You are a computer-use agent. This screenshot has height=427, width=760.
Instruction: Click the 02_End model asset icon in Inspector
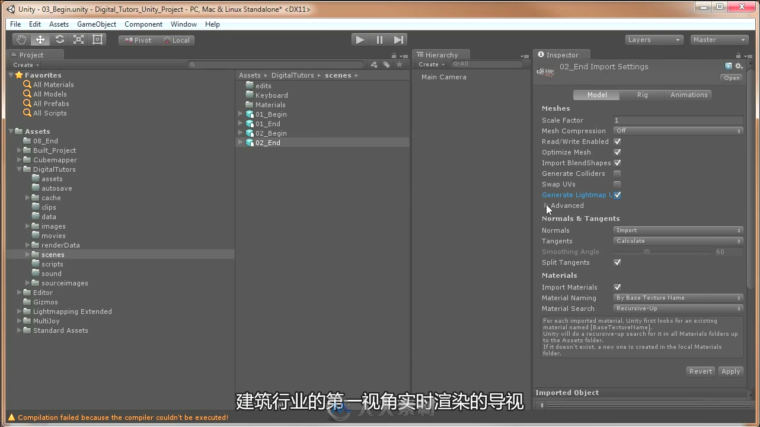[x=545, y=72]
